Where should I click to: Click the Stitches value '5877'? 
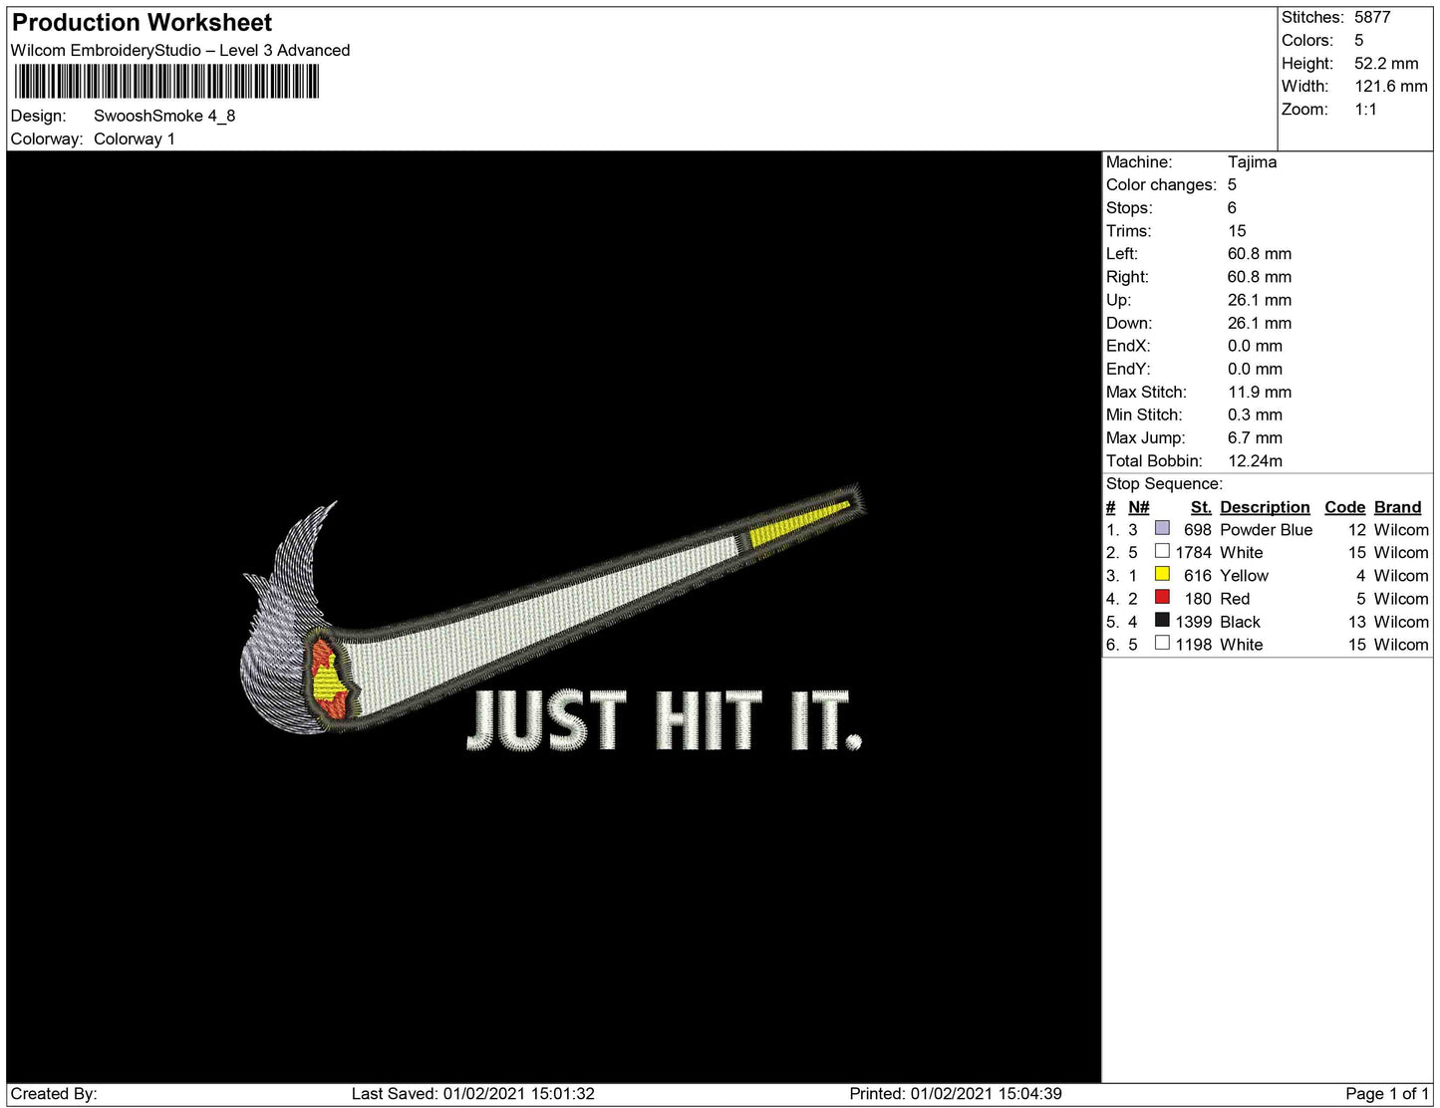point(1372,17)
